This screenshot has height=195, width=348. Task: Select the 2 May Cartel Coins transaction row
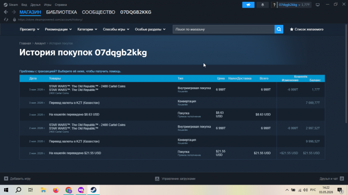pyautogui.click(x=172, y=128)
